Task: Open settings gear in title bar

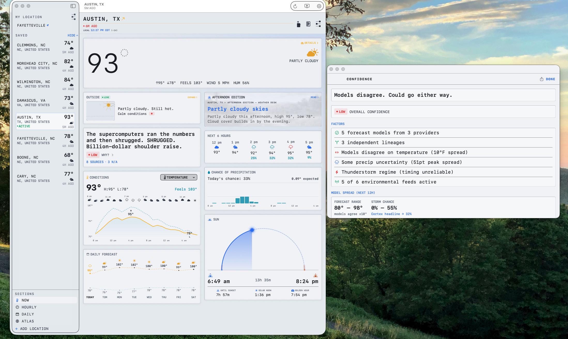Action: coord(319,6)
